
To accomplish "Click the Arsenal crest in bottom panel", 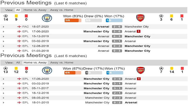I will 140,71.
